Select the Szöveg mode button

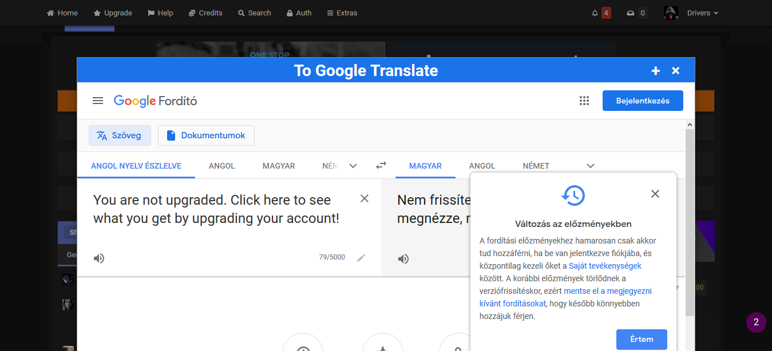(120, 135)
